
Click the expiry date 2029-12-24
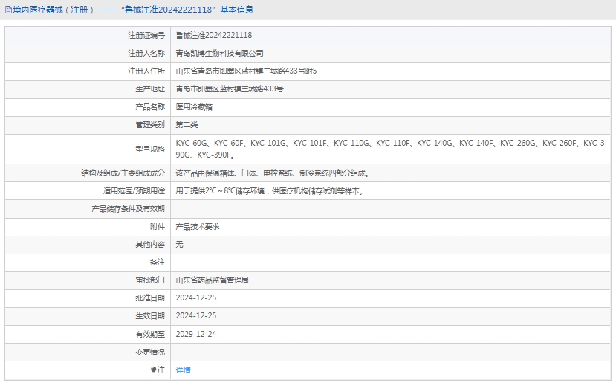pyautogui.click(x=196, y=334)
